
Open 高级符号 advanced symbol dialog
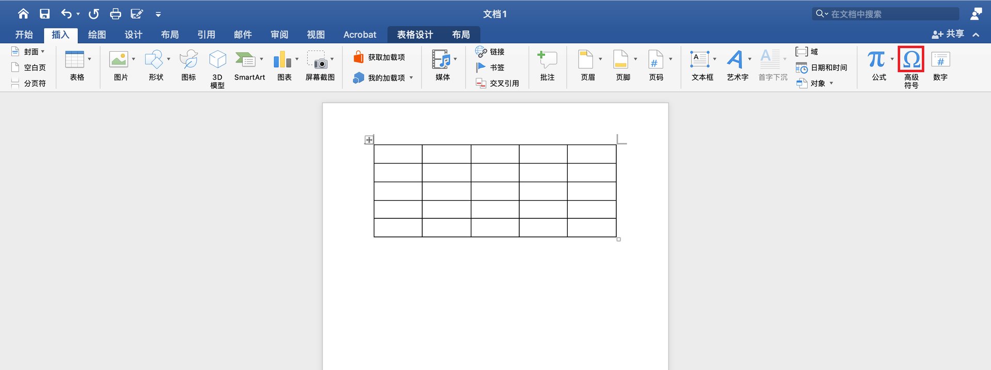911,69
